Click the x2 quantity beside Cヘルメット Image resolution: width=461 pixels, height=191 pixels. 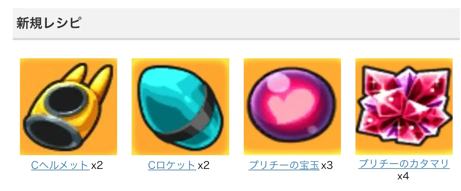97,166
